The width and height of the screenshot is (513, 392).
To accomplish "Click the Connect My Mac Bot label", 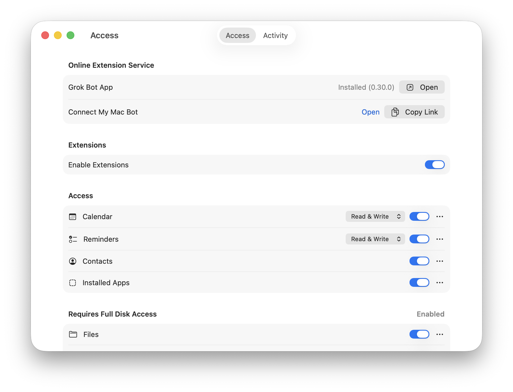I will [x=103, y=112].
